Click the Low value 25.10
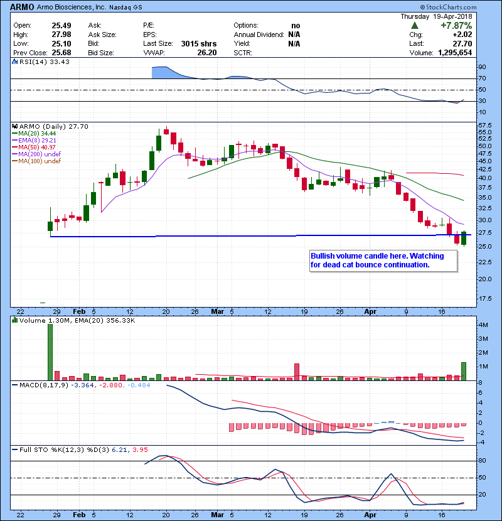502x521 pixels. pos(61,43)
